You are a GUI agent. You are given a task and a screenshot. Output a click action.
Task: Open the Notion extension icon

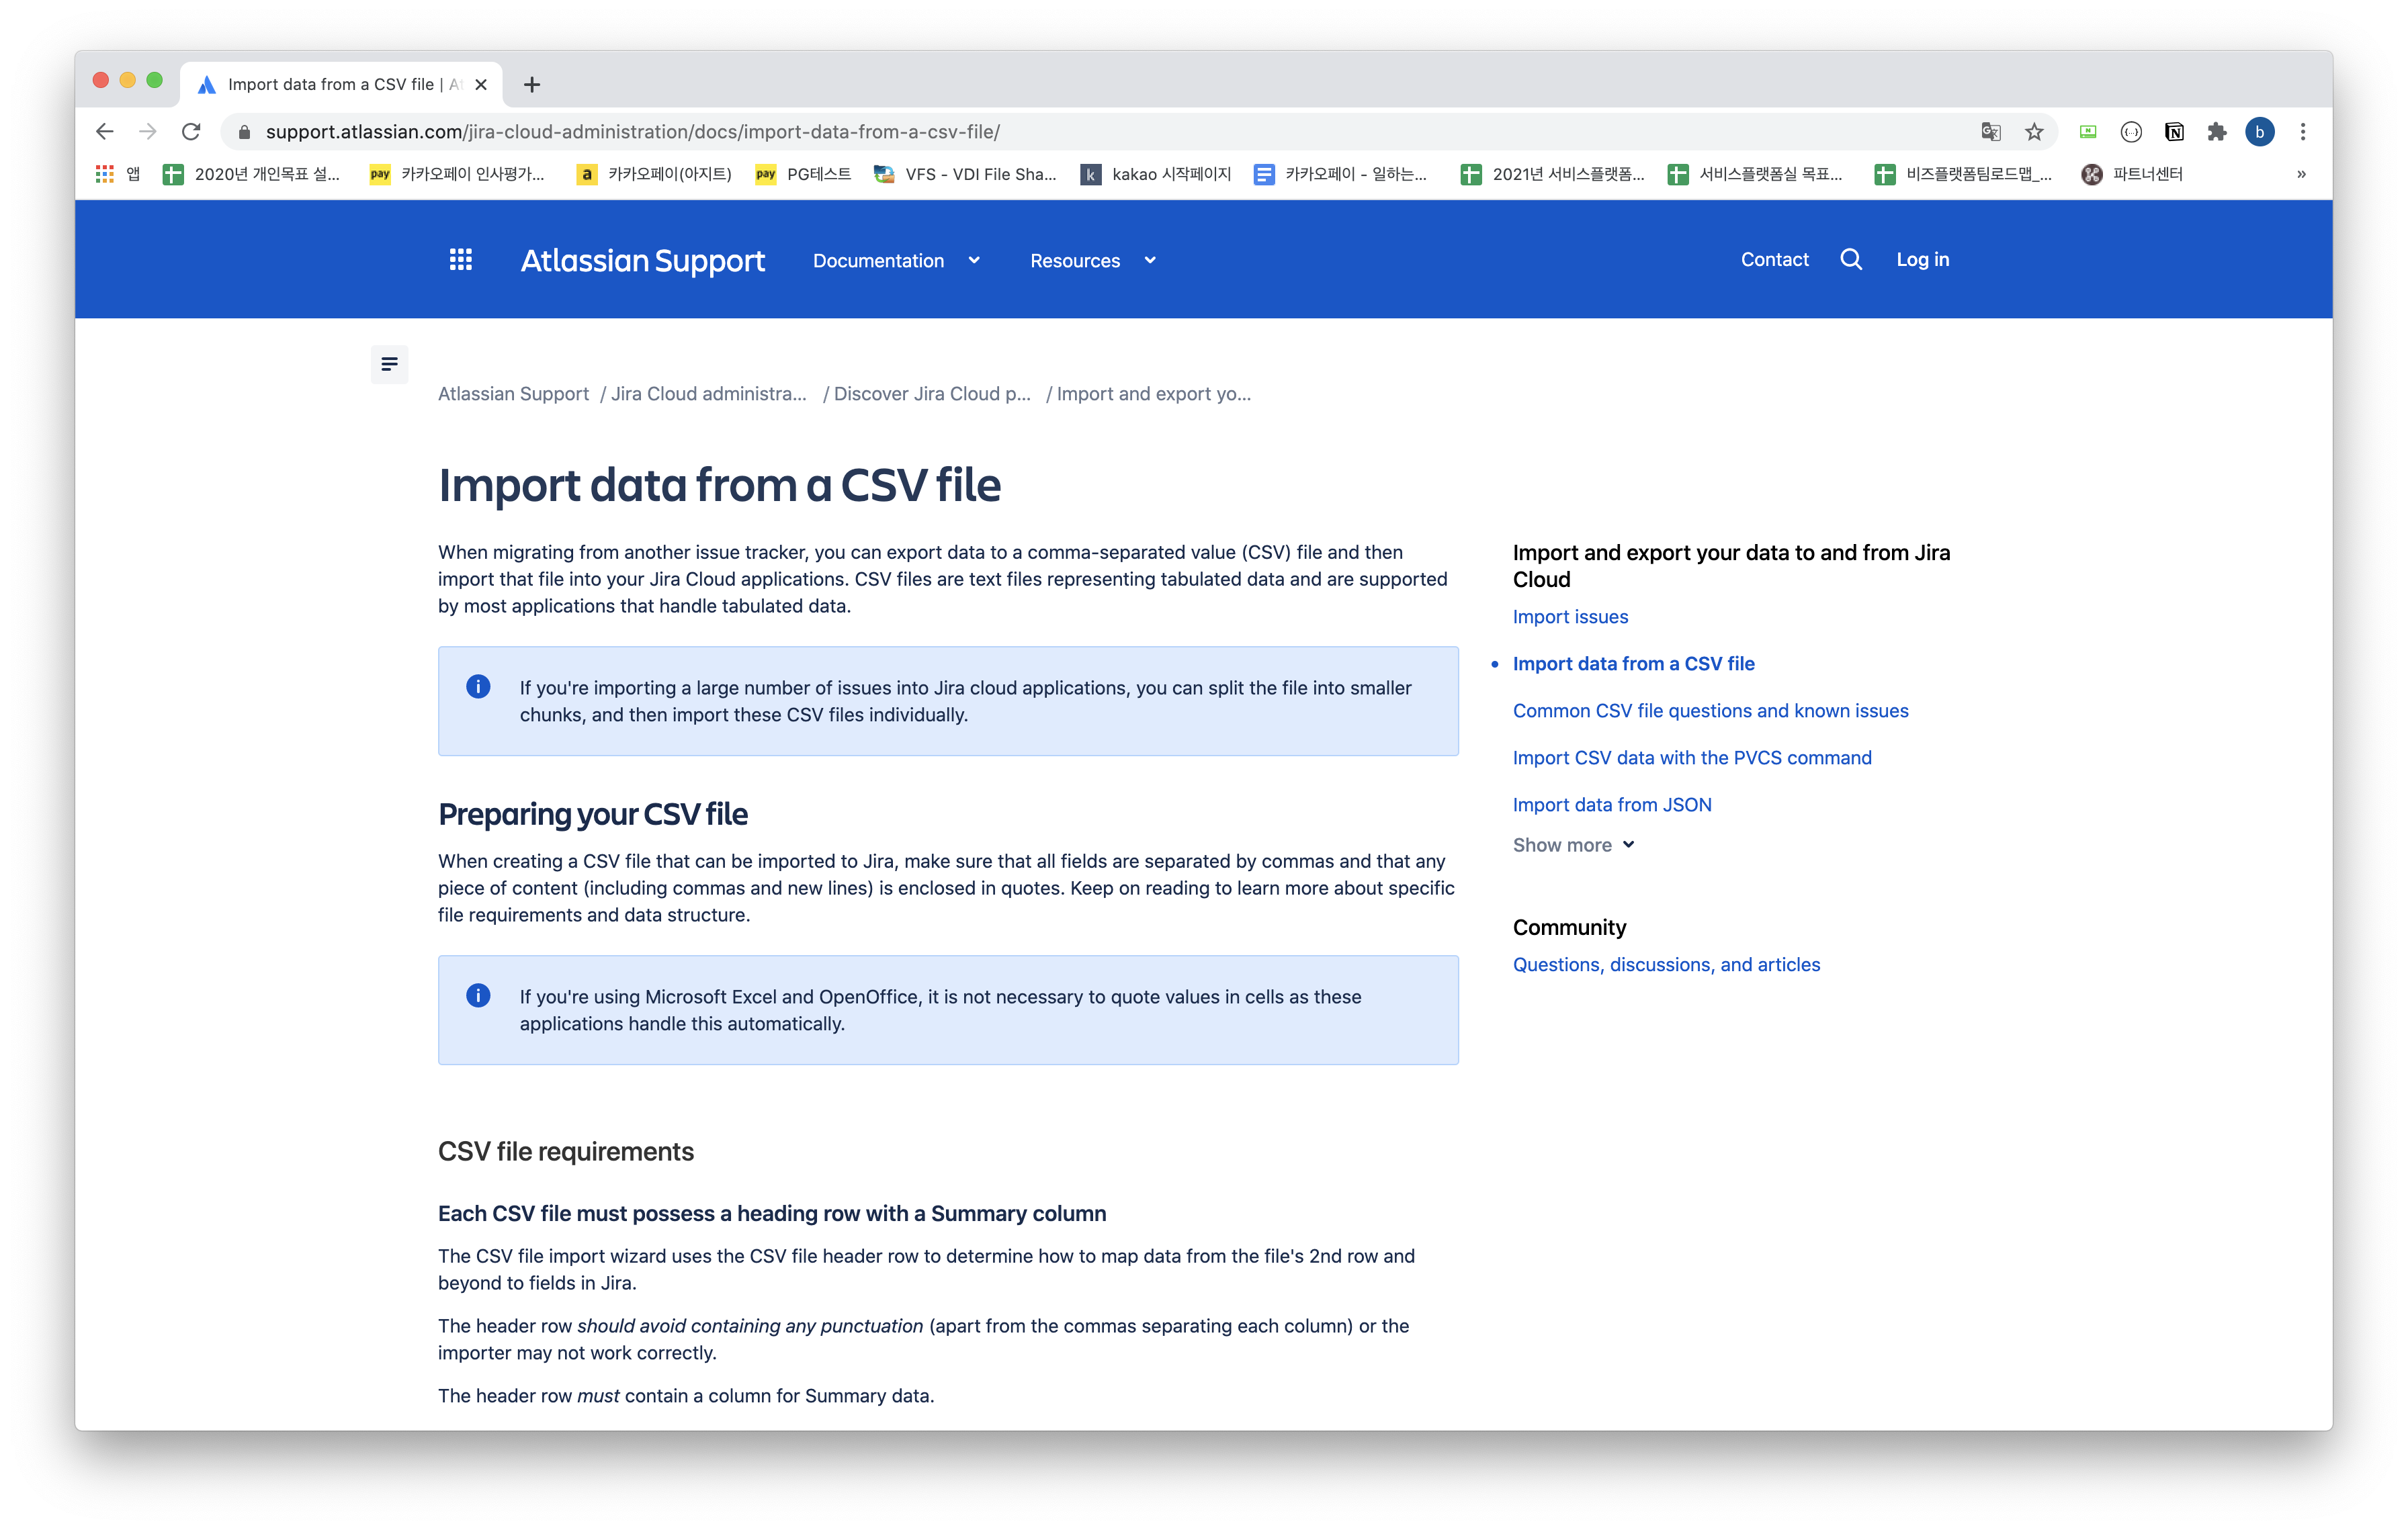click(x=2174, y=132)
